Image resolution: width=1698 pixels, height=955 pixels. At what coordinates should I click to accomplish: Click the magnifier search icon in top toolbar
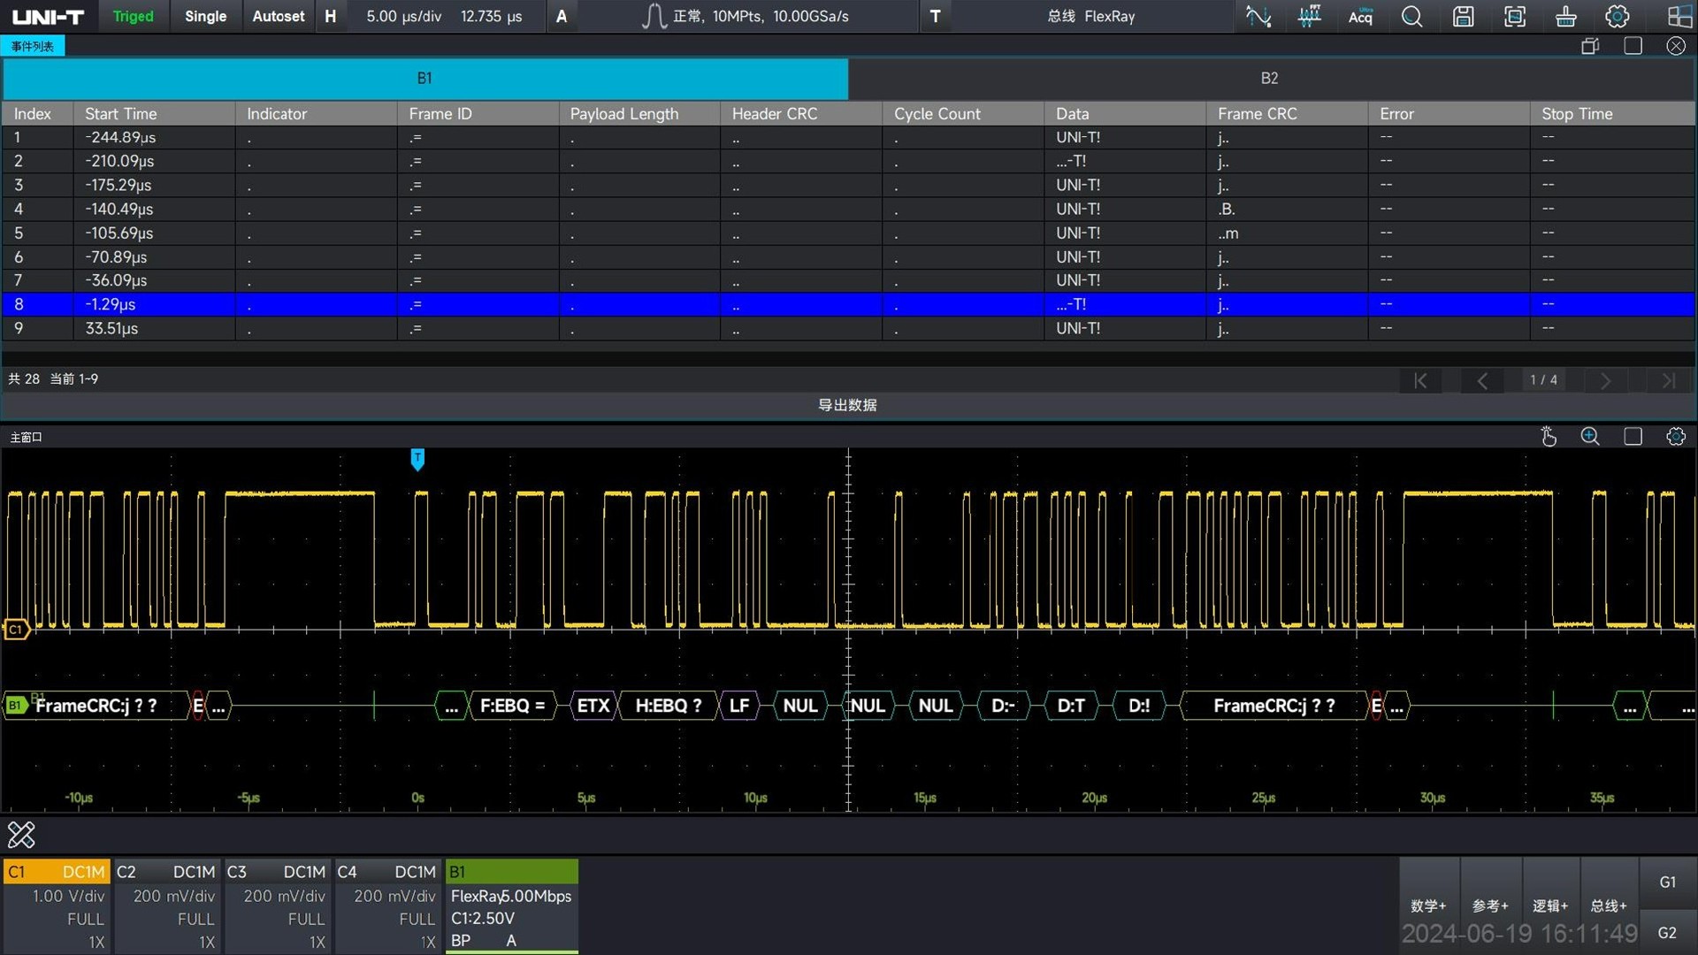[x=1411, y=16]
